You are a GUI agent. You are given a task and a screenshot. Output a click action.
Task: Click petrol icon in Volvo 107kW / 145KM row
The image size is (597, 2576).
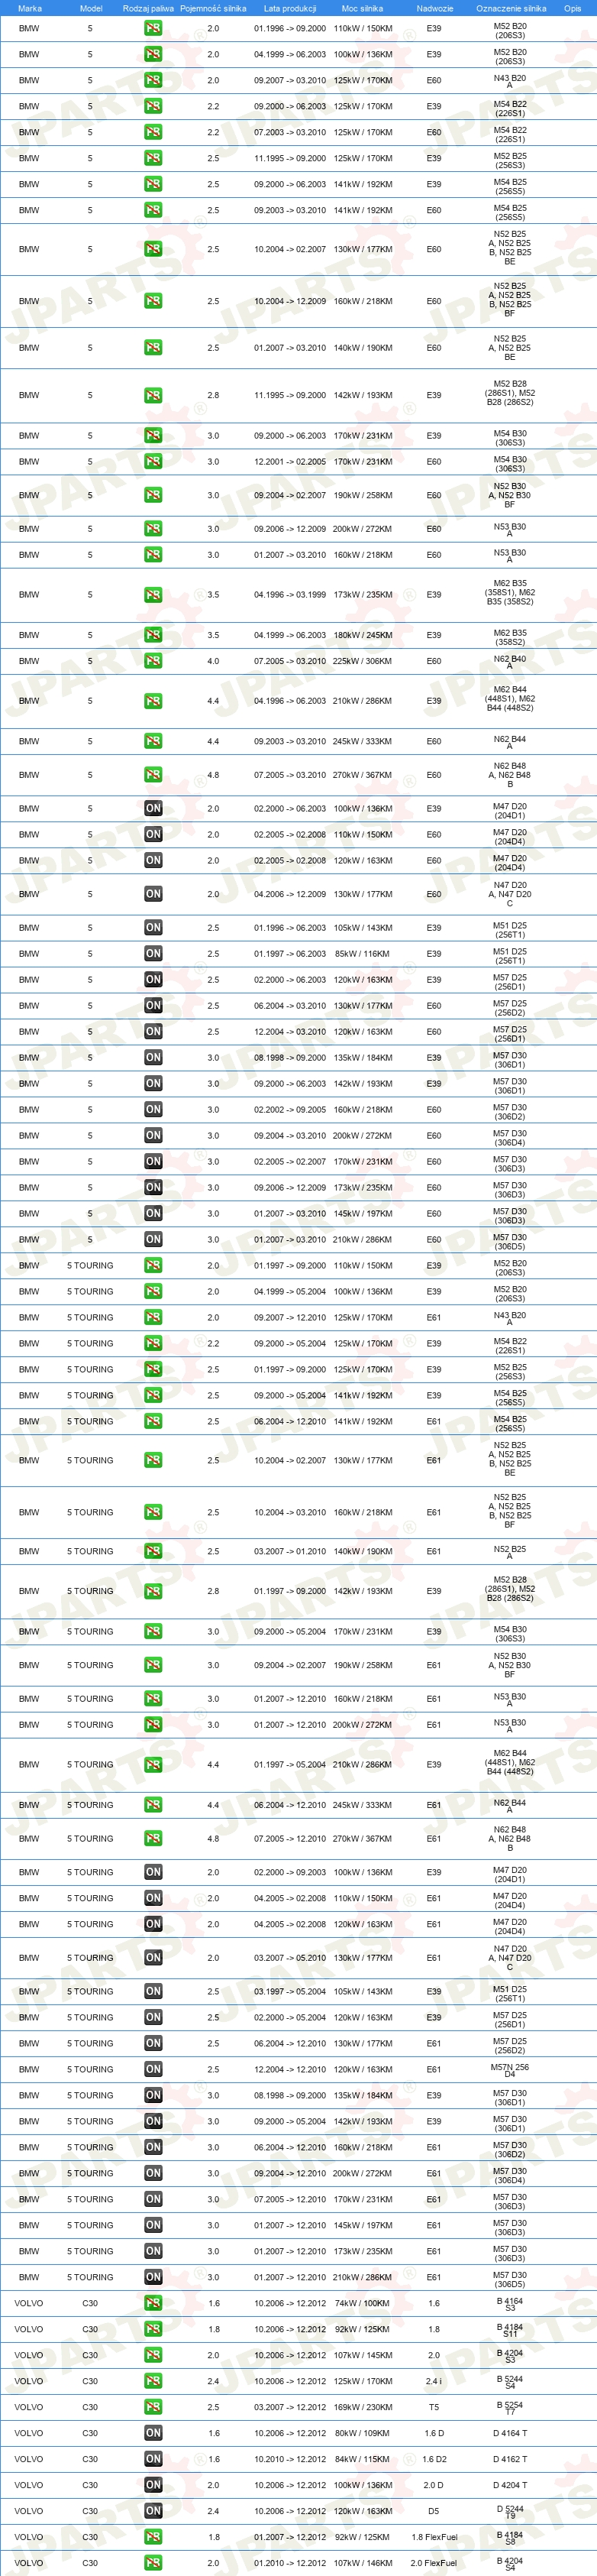coord(153,2355)
